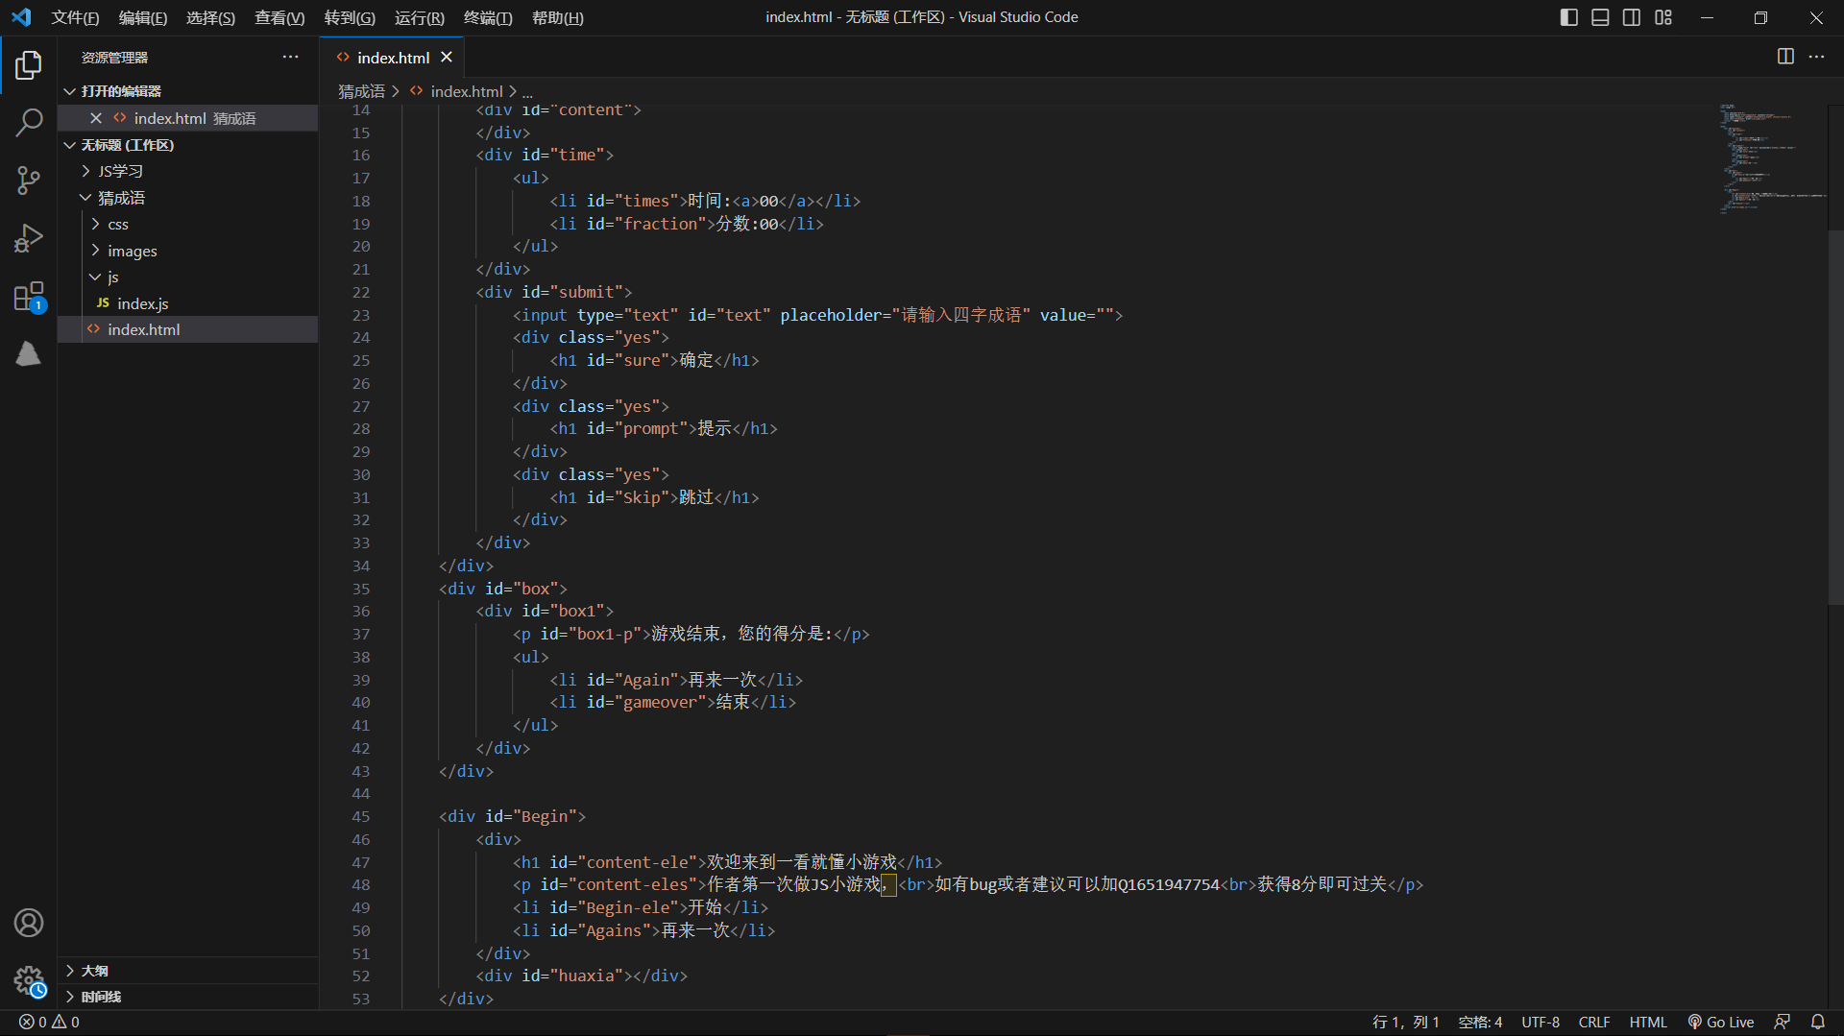Viewport: 1844px width, 1036px height.
Task: Click line number 44 in the gutter
Action: click(x=361, y=793)
